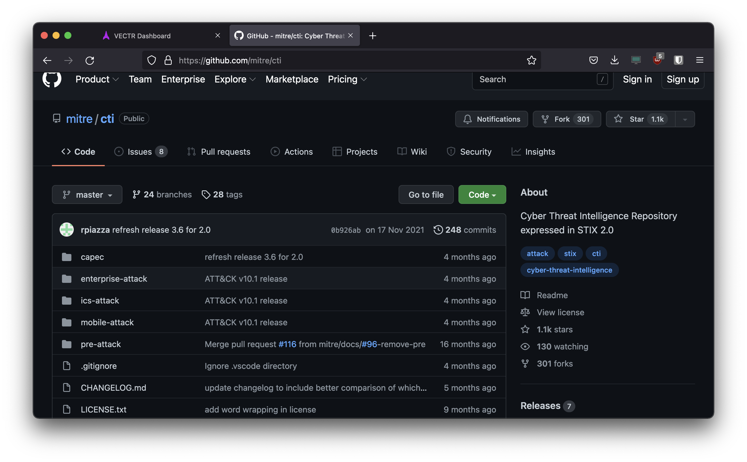The height and width of the screenshot is (462, 747).
Task: Click the 248 commits history icon
Action: click(x=438, y=230)
